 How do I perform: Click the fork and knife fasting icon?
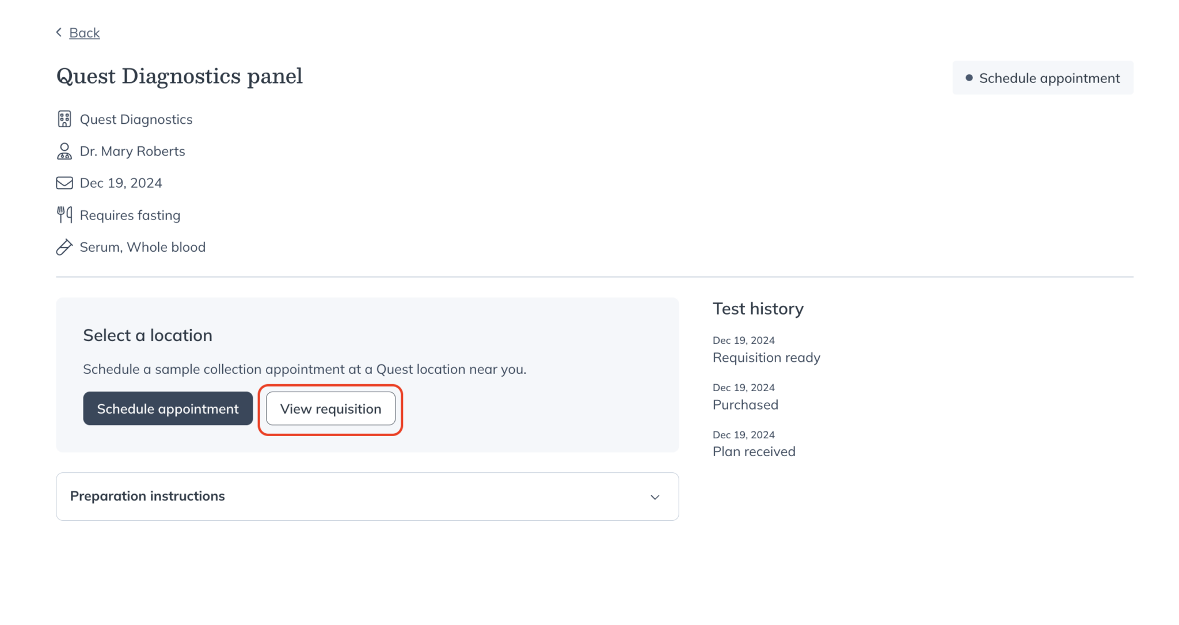64,215
